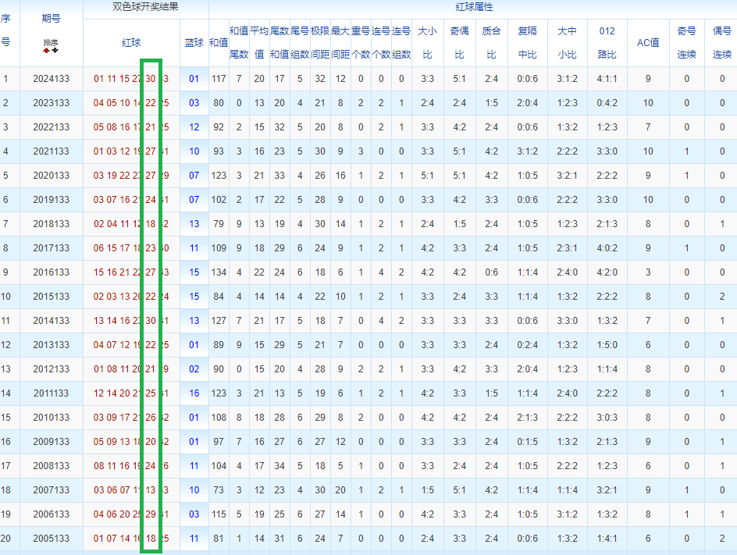Select issue number 2023133
Screen dimensions: 737x555
click(51, 103)
